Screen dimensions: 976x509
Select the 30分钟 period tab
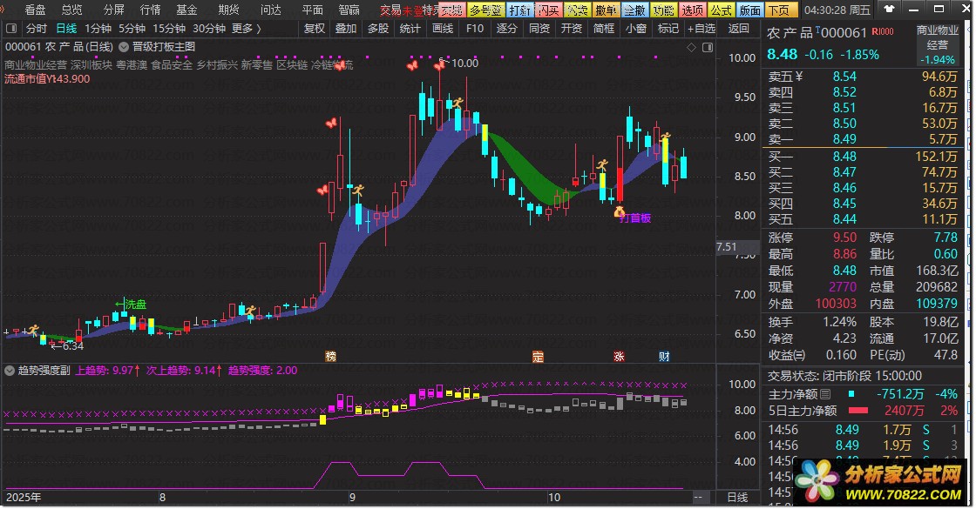coord(209,29)
